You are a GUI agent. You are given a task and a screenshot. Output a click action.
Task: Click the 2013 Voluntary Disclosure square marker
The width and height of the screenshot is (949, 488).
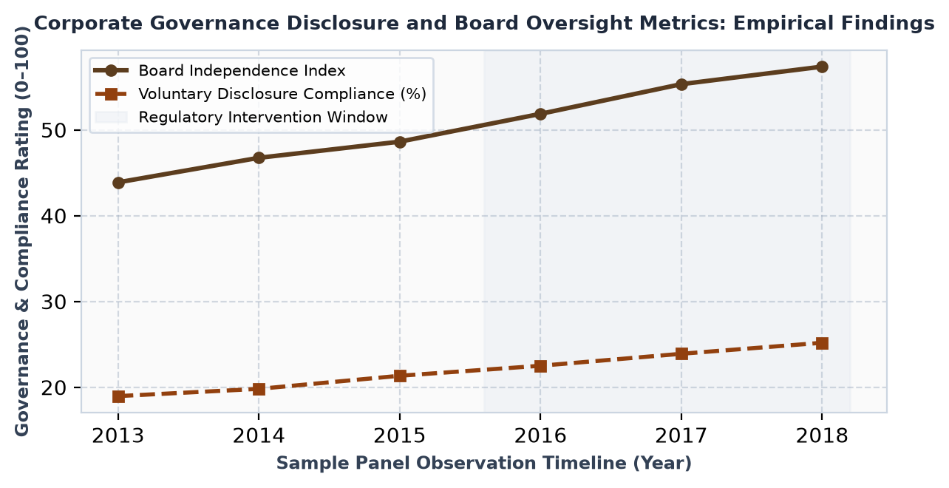pos(118,396)
